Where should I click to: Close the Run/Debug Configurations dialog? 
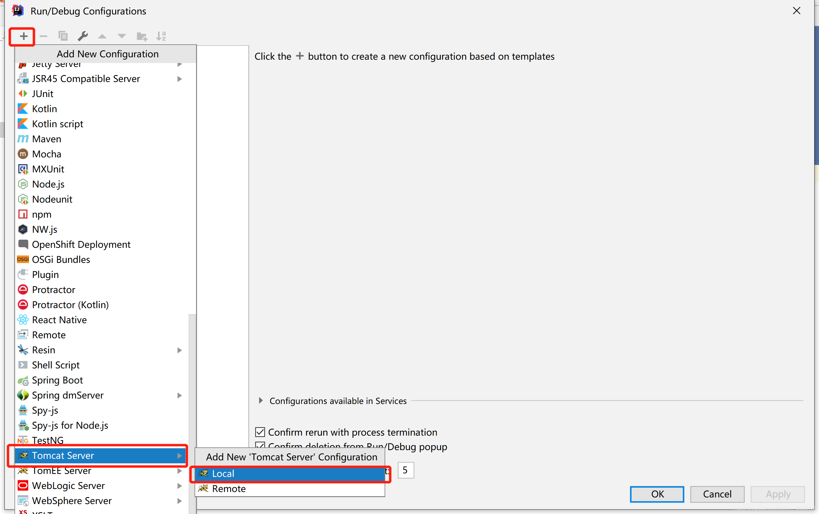click(796, 11)
